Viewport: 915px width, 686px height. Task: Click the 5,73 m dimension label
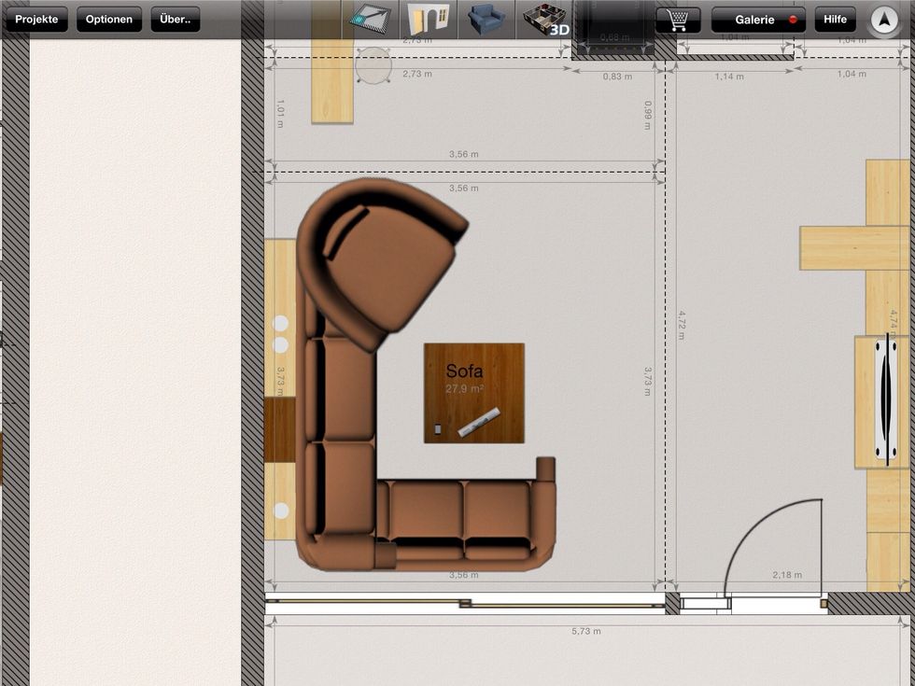(585, 632)
